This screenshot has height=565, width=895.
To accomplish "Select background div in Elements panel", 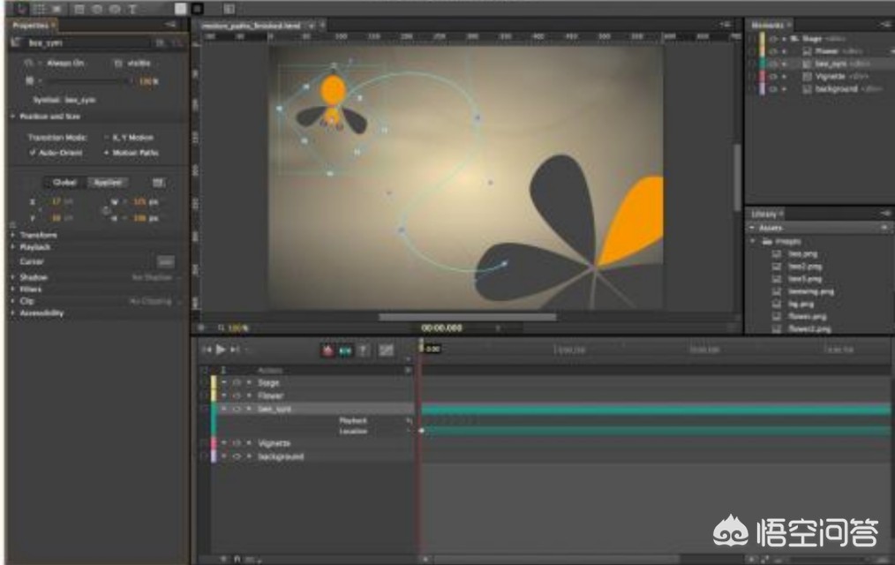I will coord(843,89).
